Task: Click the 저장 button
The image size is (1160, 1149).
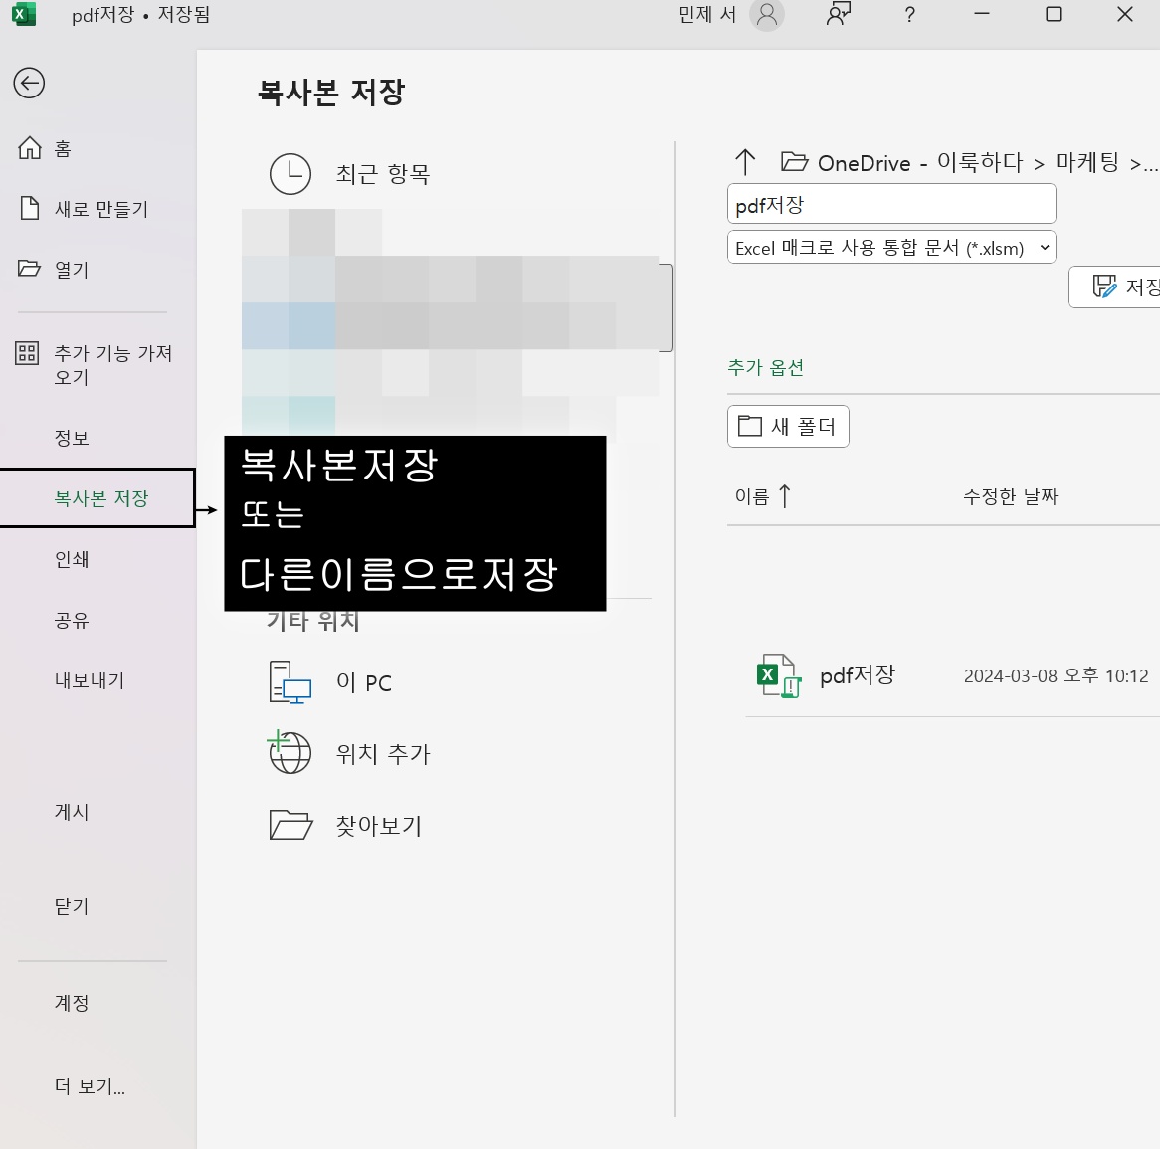Action: (1115, 287)
